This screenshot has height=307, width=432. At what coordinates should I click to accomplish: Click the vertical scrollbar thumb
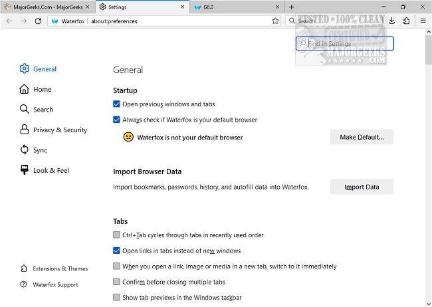[429, 50]
